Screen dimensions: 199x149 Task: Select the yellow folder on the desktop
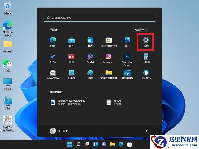8,46
